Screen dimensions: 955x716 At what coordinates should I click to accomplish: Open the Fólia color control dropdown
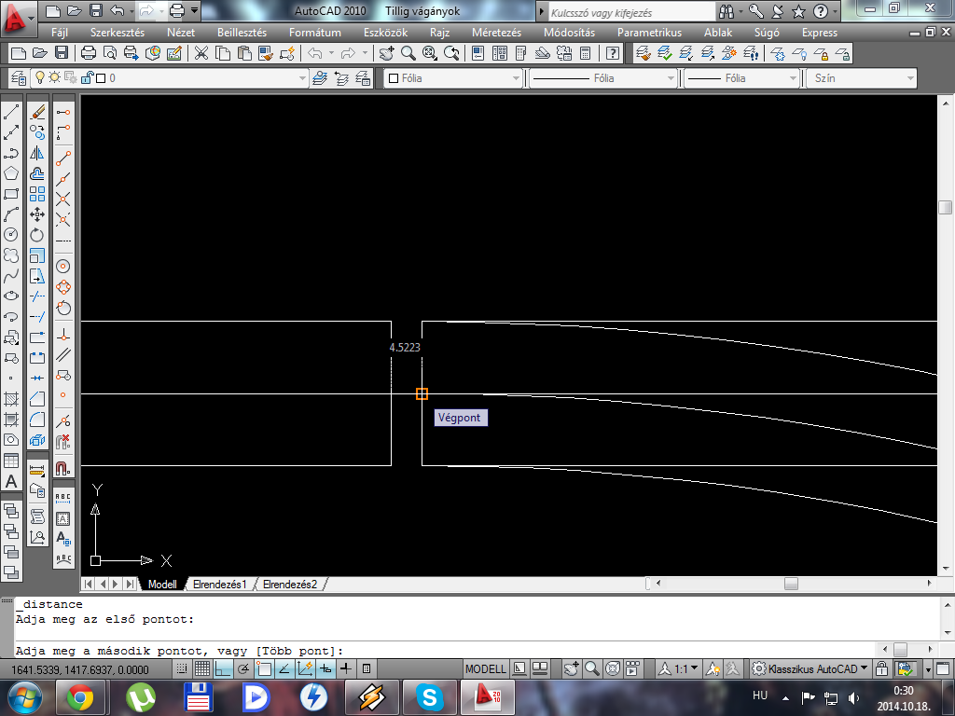click(513, 78)
